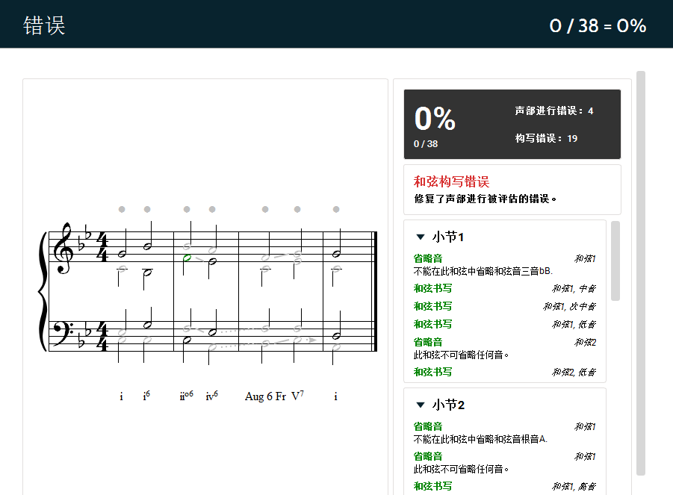
Task: Collapse the 小节1 section triangle
Action: 421,237
